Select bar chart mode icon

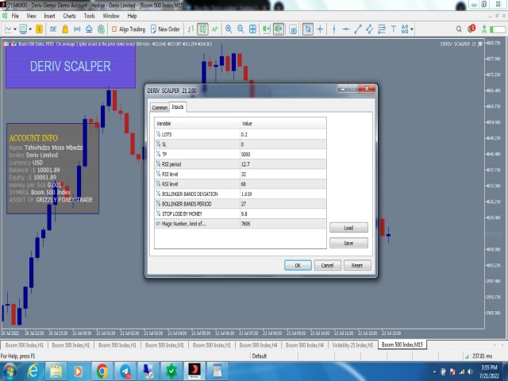[x=190, y=29]
